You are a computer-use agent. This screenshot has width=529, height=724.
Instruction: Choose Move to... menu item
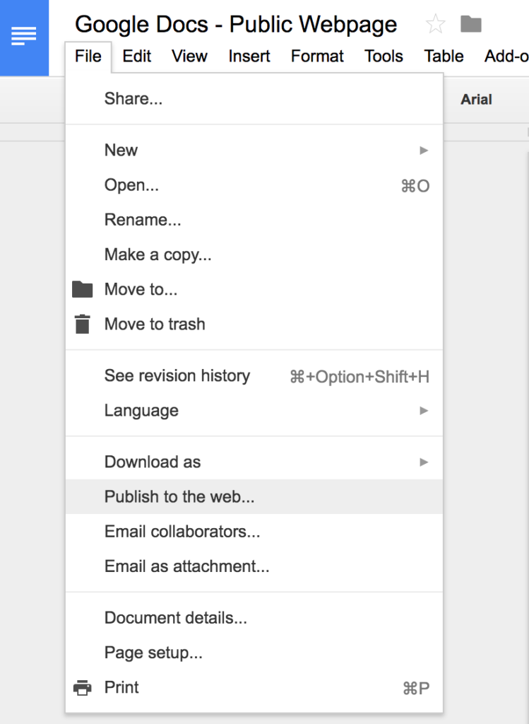(254, 289)
